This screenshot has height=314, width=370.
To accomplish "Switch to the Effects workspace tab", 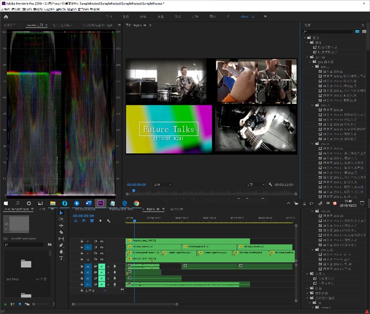I will point(244,16).
